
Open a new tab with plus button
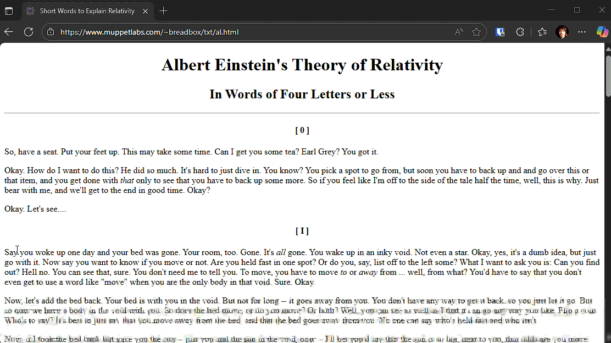163,11
